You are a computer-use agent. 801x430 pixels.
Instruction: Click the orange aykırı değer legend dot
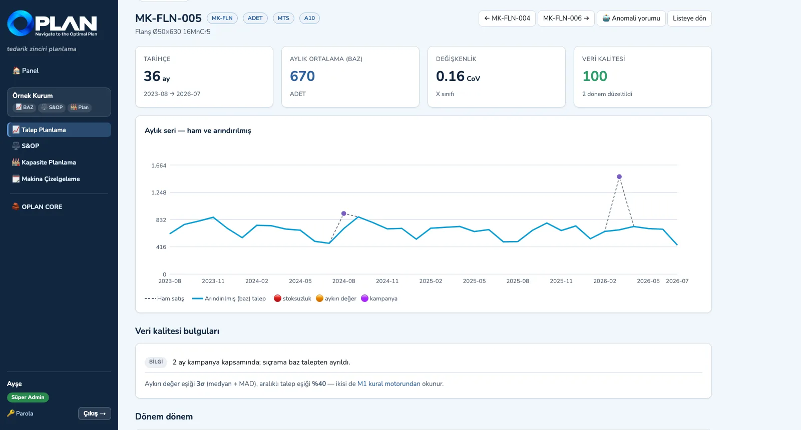(x=319, y=298)
